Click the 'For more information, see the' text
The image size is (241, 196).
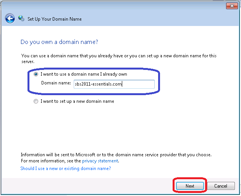coord(51,161)
